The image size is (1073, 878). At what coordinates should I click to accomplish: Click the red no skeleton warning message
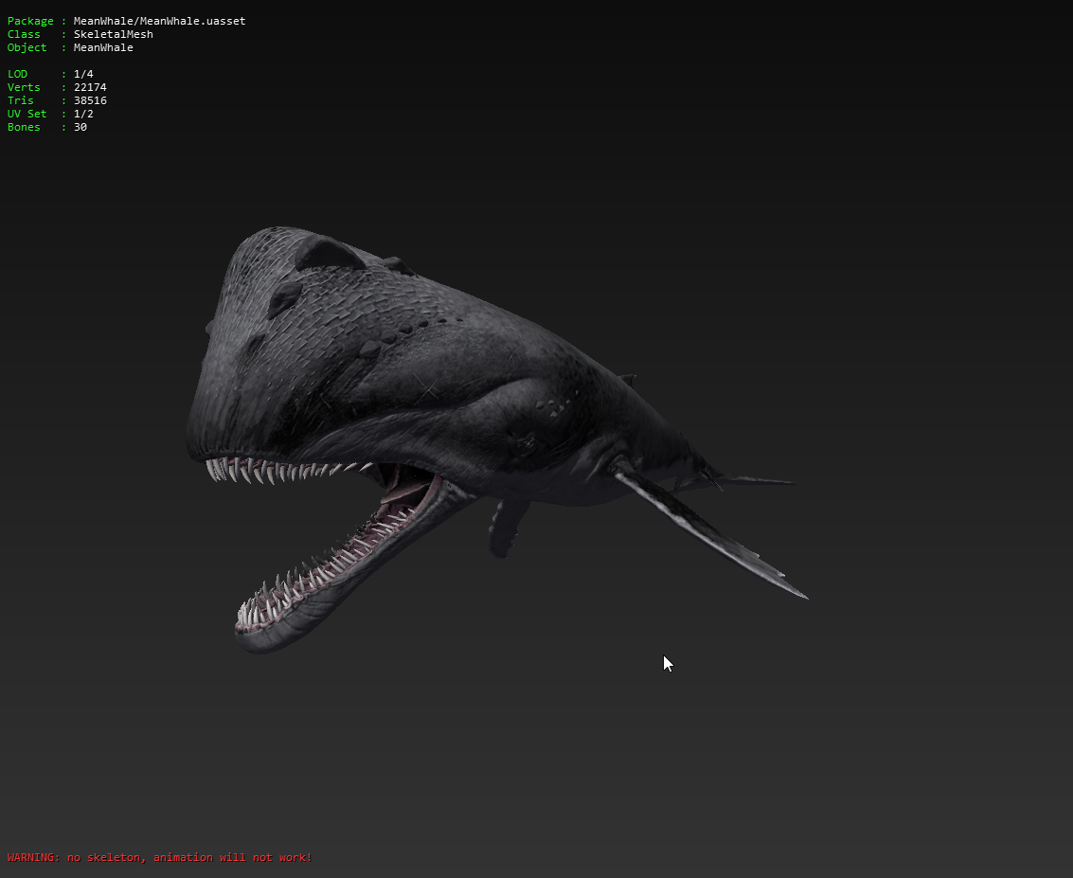pyautogui.click(x=159, y=857)
